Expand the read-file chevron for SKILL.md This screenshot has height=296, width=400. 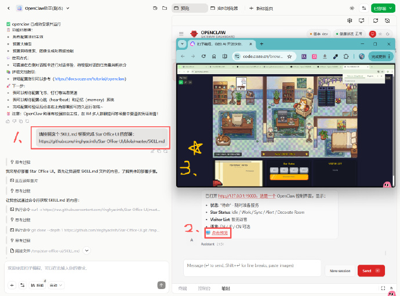tap(87, 251)
